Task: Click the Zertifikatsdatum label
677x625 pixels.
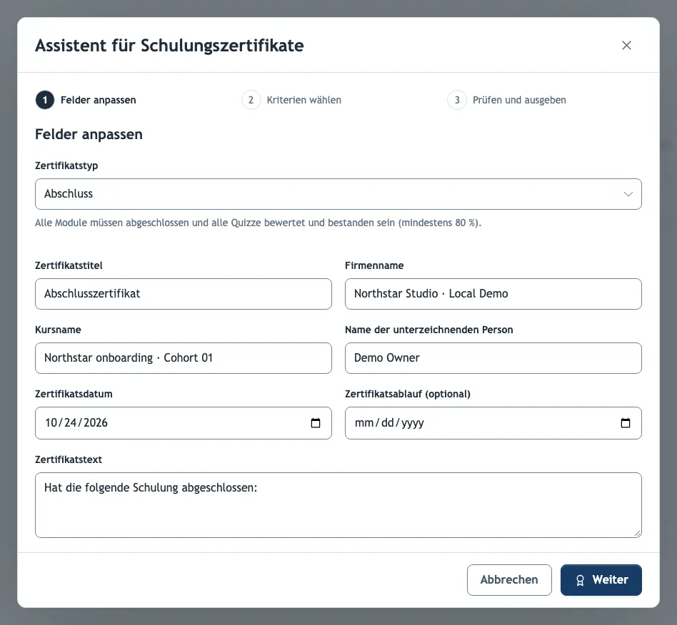Action: [x=74, y=394]
